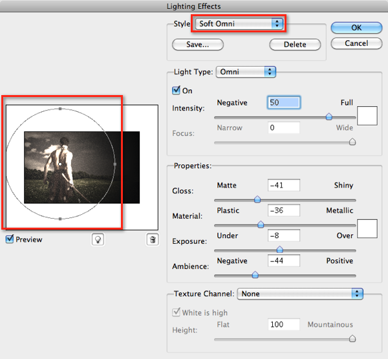Click the Focus slider handle
Image resolution: width=388 pixels, height=359 pixels.
(x=352, y=142)
